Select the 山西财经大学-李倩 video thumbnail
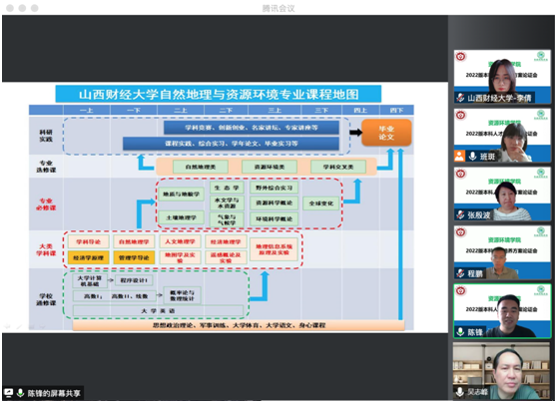 [502, 77]
